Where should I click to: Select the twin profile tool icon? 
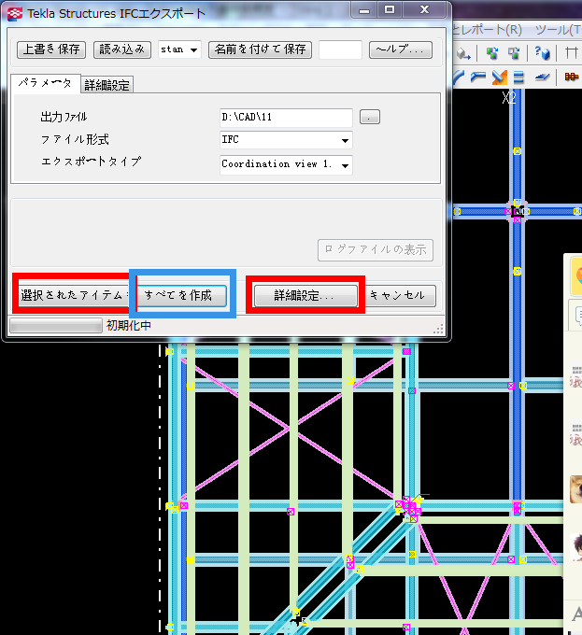(518, 78)
